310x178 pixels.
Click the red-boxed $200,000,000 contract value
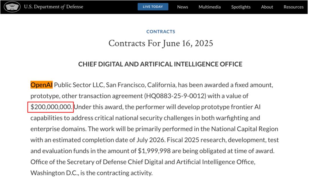[51, 107]
